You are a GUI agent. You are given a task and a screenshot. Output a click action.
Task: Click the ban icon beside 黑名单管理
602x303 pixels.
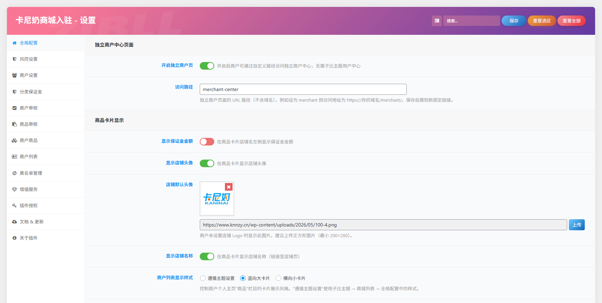[x=14, y=173]
